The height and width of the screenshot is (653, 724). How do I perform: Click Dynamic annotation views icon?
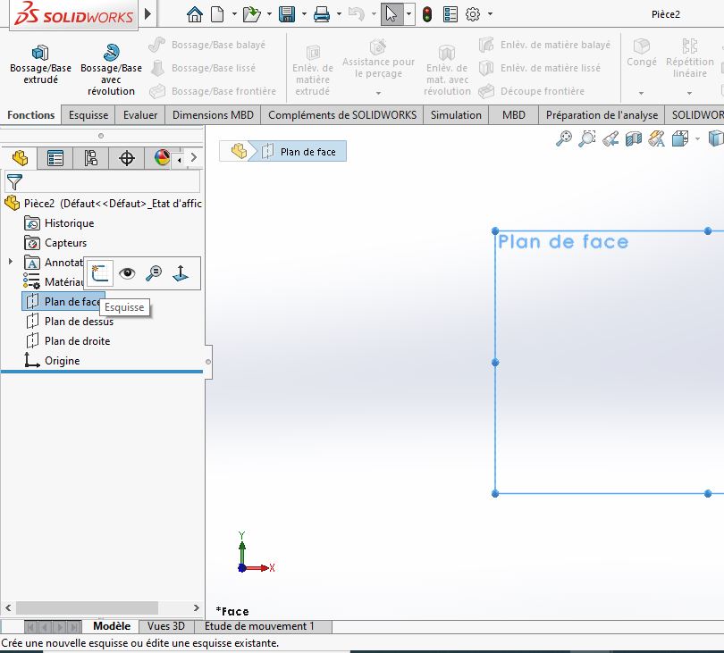pyautogui.click(x=657, y=138)
